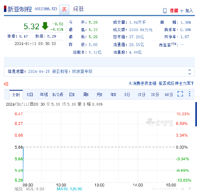This screenshot has width=197, height=191.
Task: Click the 13:00 time axis marker
Action: [99, 185]
